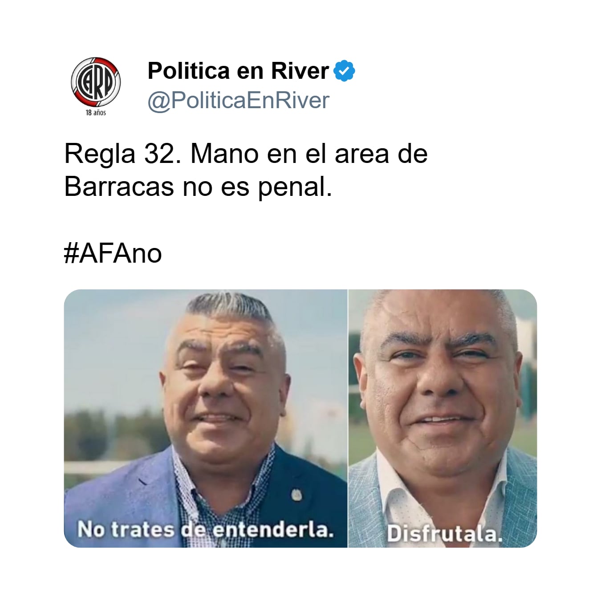Visit the @PoliticaEnRiver handle
601x601 pixels.
[x=238, y=100]
